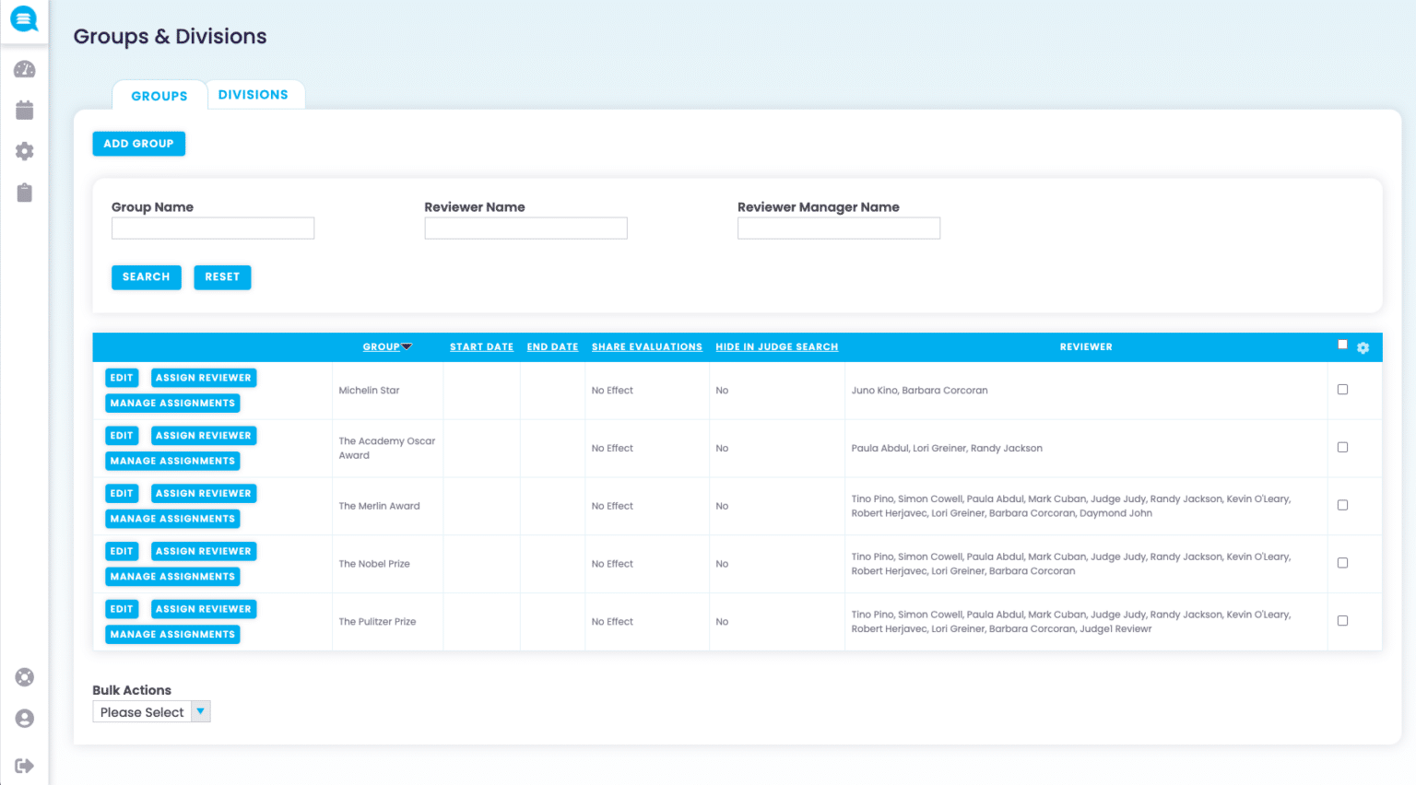Open sidebar settings gear icon
Image resolution: width=1416 pixels, height=785 pixels.
coord(24,151)
